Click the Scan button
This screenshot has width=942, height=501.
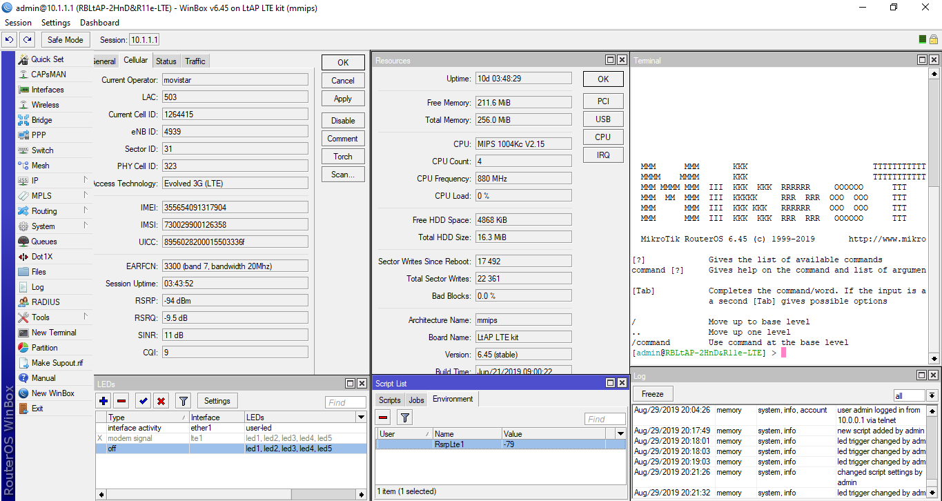click(x=342, y=174)
